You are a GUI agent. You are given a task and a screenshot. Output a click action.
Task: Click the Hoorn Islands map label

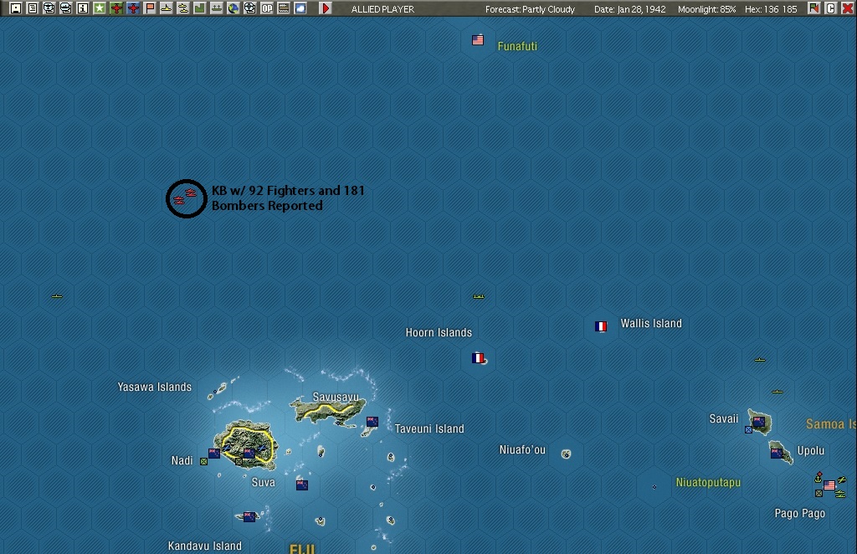439,333
